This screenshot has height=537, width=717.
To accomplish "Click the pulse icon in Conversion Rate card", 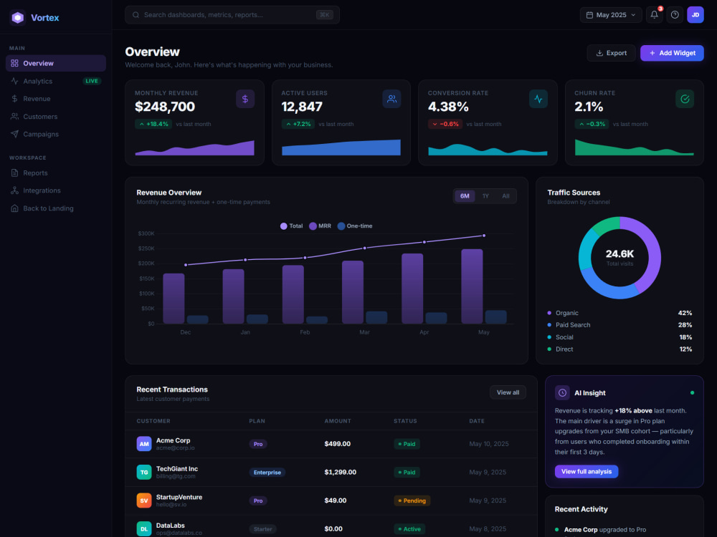I will pyautogui.click(x=538, y=99).
